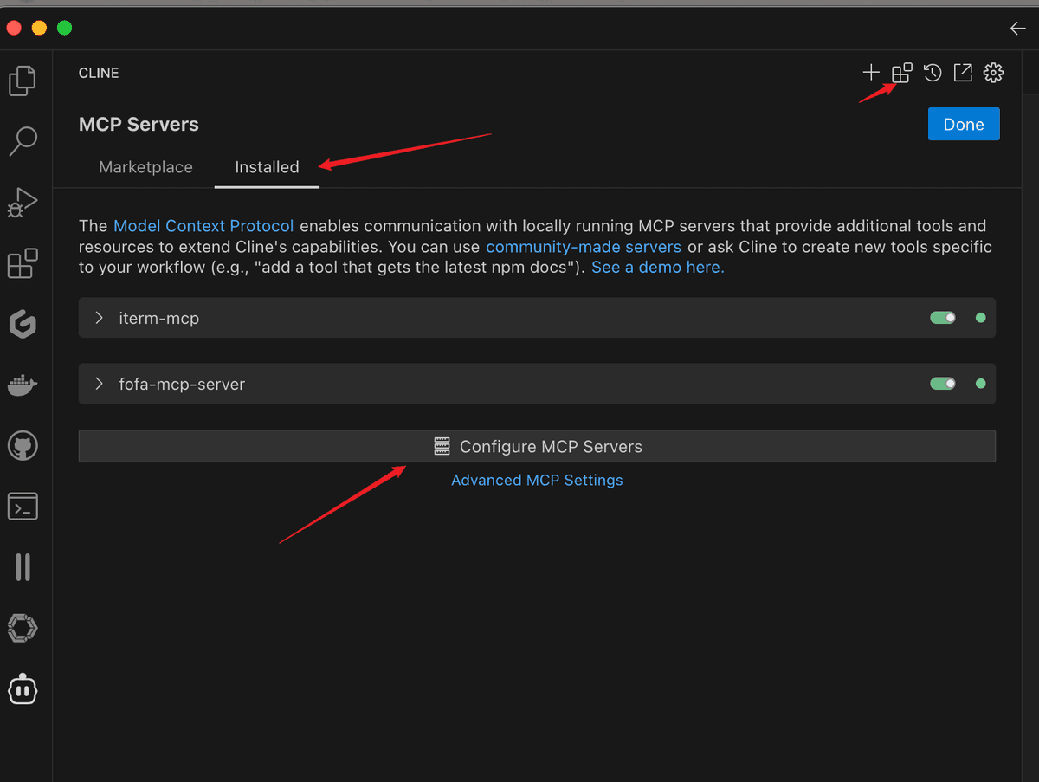Select the Installed tab

click(267, 167)
